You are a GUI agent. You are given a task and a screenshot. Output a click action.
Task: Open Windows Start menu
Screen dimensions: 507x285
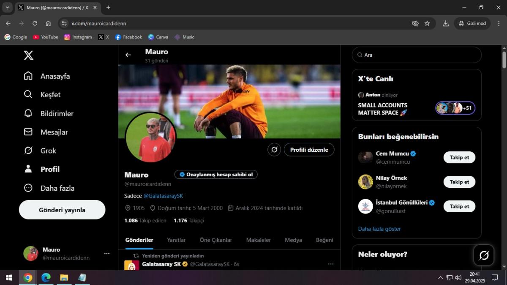[x=9, y=278]
